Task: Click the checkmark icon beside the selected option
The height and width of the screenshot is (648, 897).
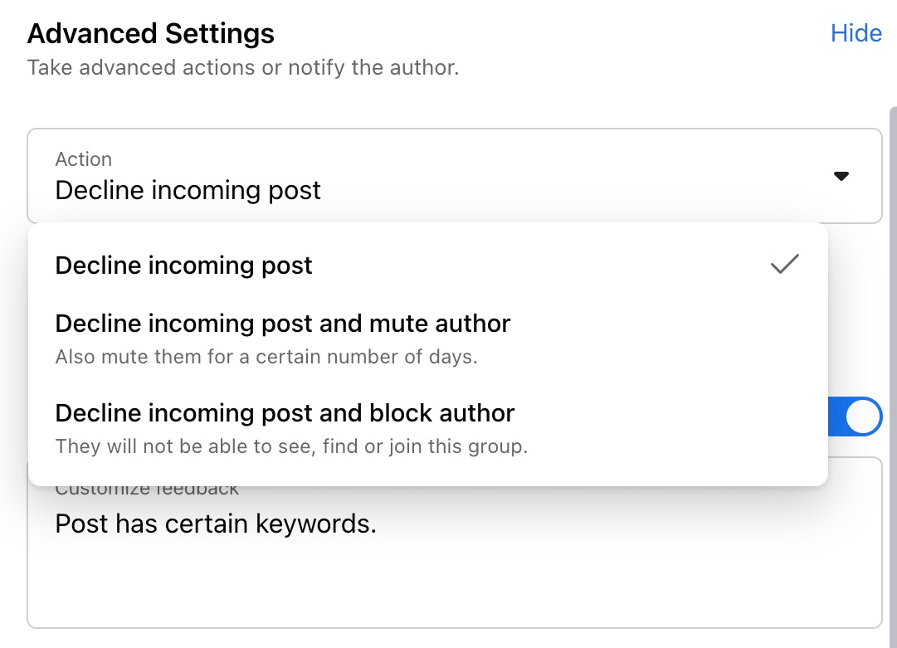Action: 784,264
